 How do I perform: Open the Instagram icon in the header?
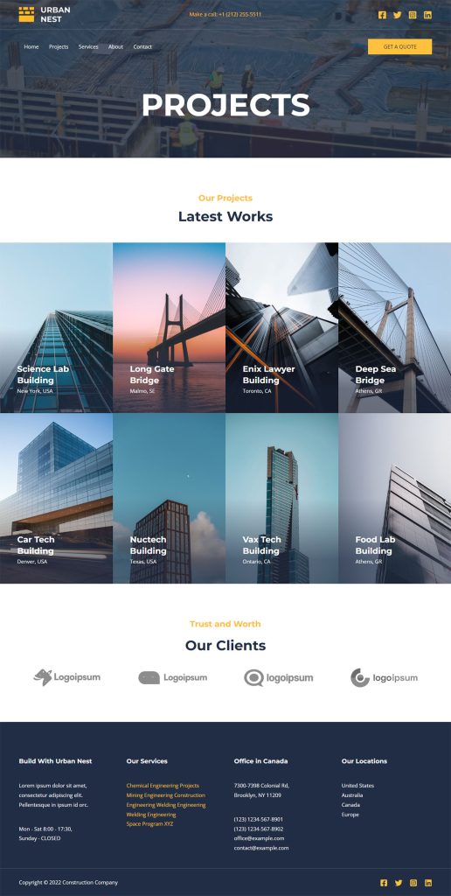[413, 15]
